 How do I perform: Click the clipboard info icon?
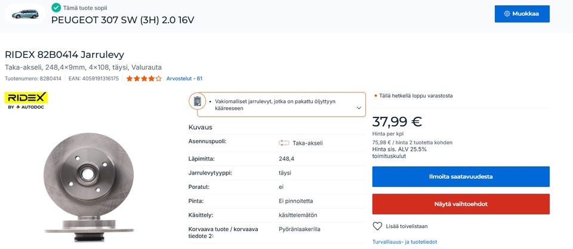(x=198, y=101)
